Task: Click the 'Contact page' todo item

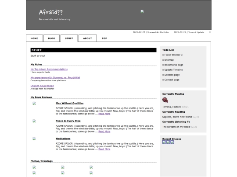Action: (x=171, y=80)
